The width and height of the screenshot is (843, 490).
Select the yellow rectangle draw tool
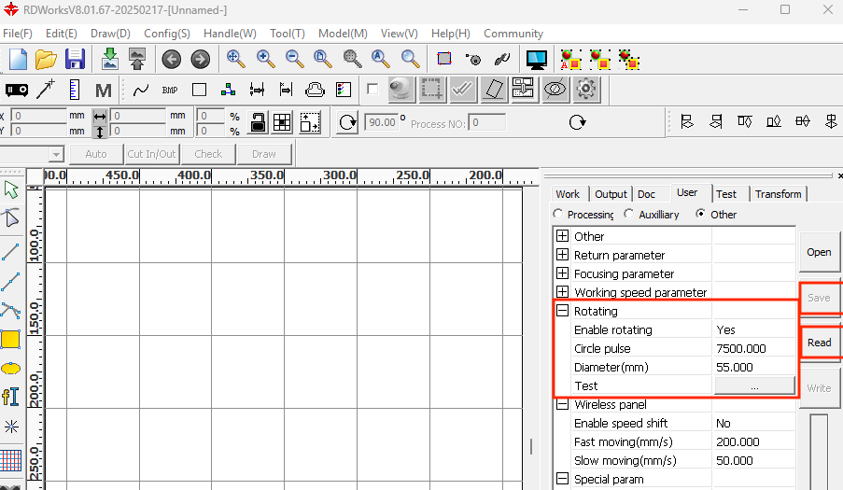(x=11, y=340)
